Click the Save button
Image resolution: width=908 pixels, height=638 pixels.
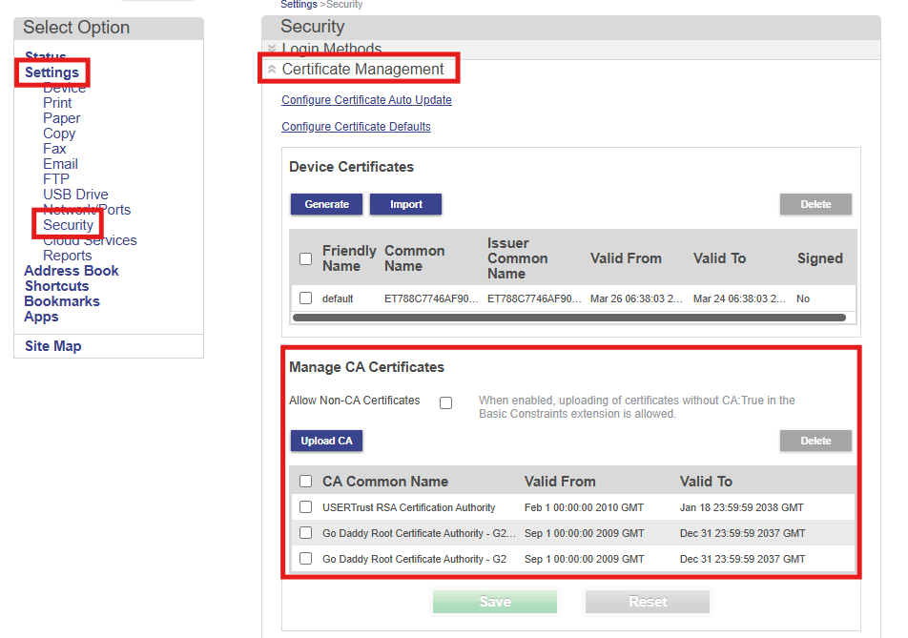tap(494, 602)
